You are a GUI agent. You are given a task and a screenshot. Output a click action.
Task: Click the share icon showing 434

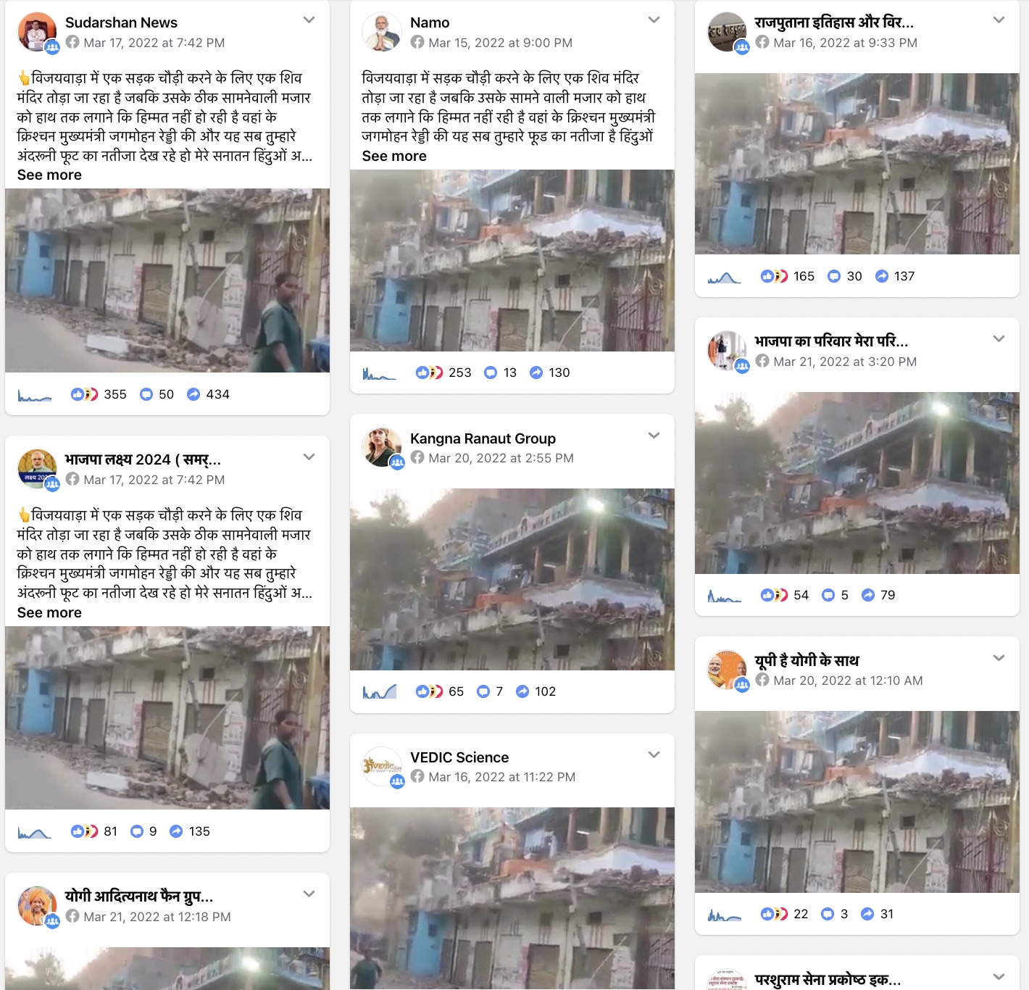193,394
